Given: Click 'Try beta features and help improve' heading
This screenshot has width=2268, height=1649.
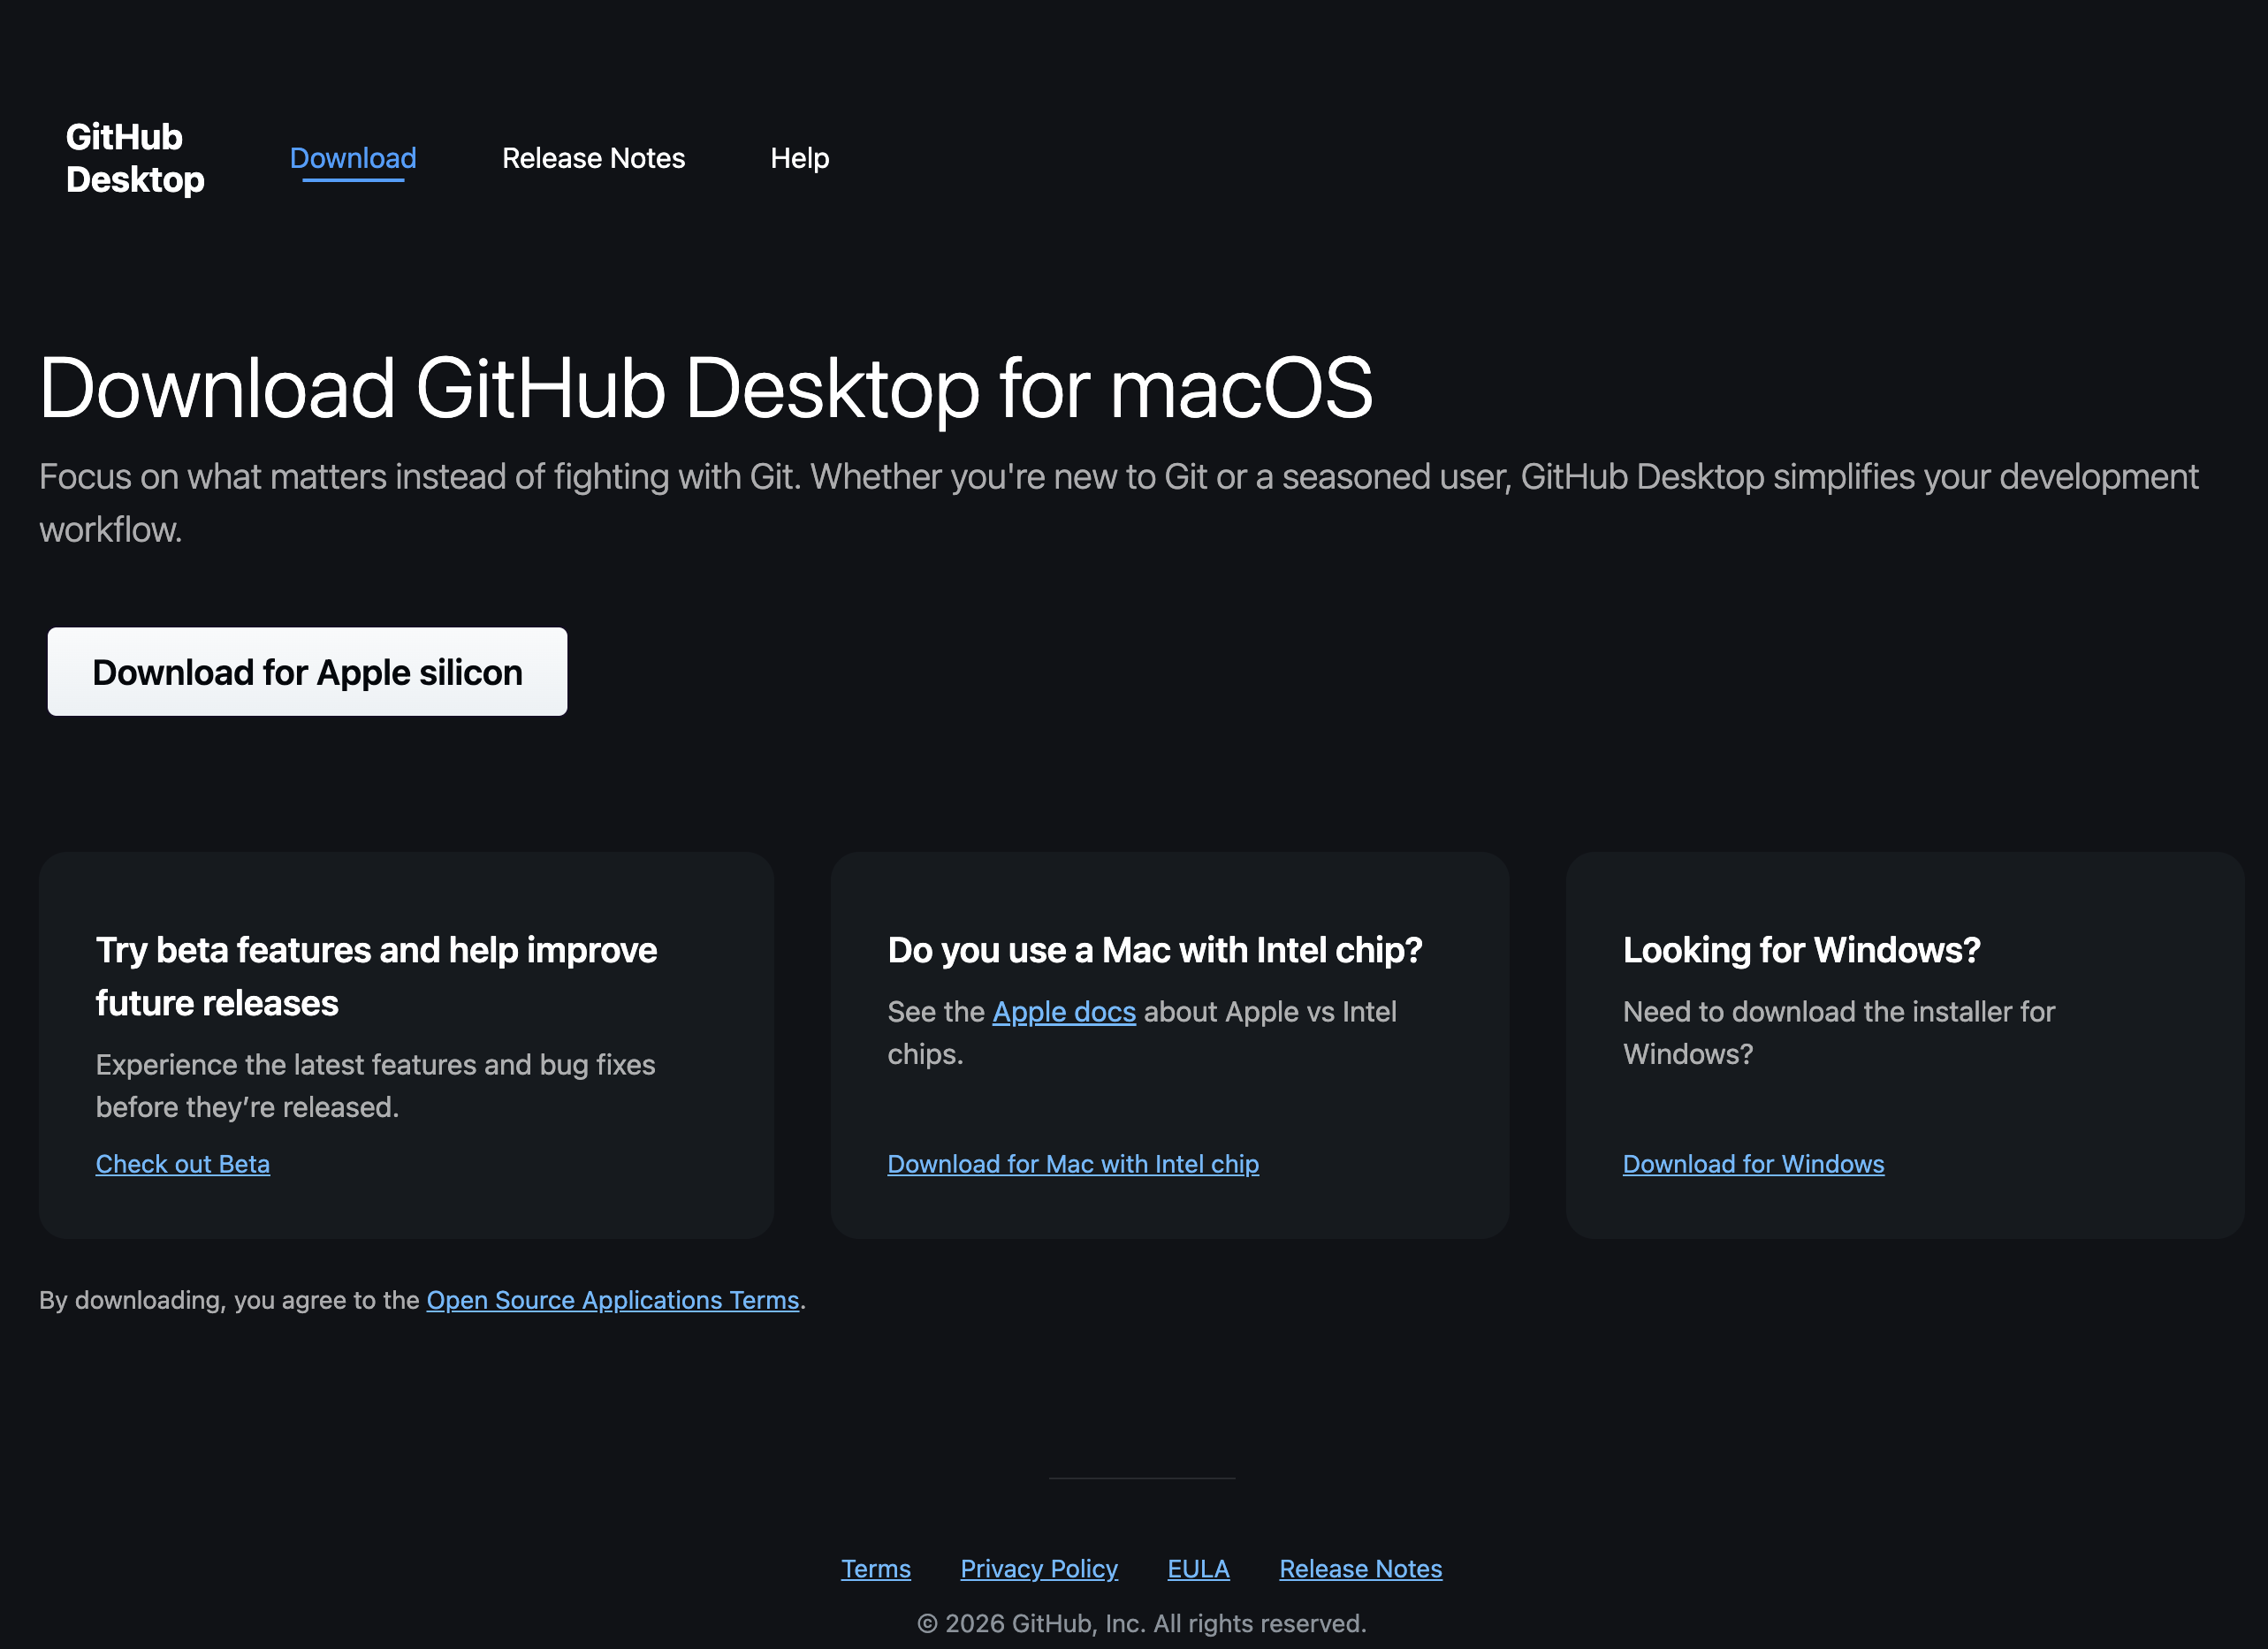Looking at the screenshot, I should point(376,976).
